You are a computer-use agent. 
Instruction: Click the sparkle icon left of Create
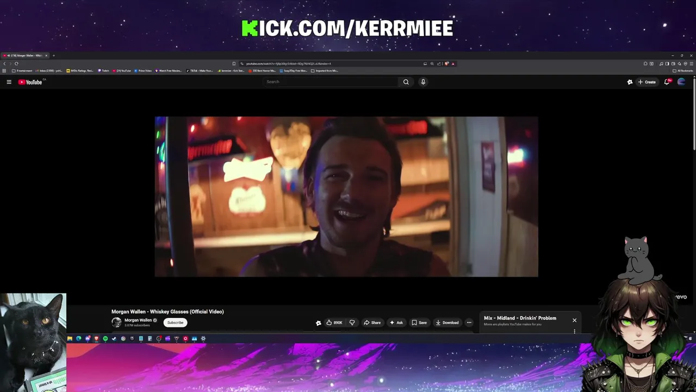coord(630,82)
